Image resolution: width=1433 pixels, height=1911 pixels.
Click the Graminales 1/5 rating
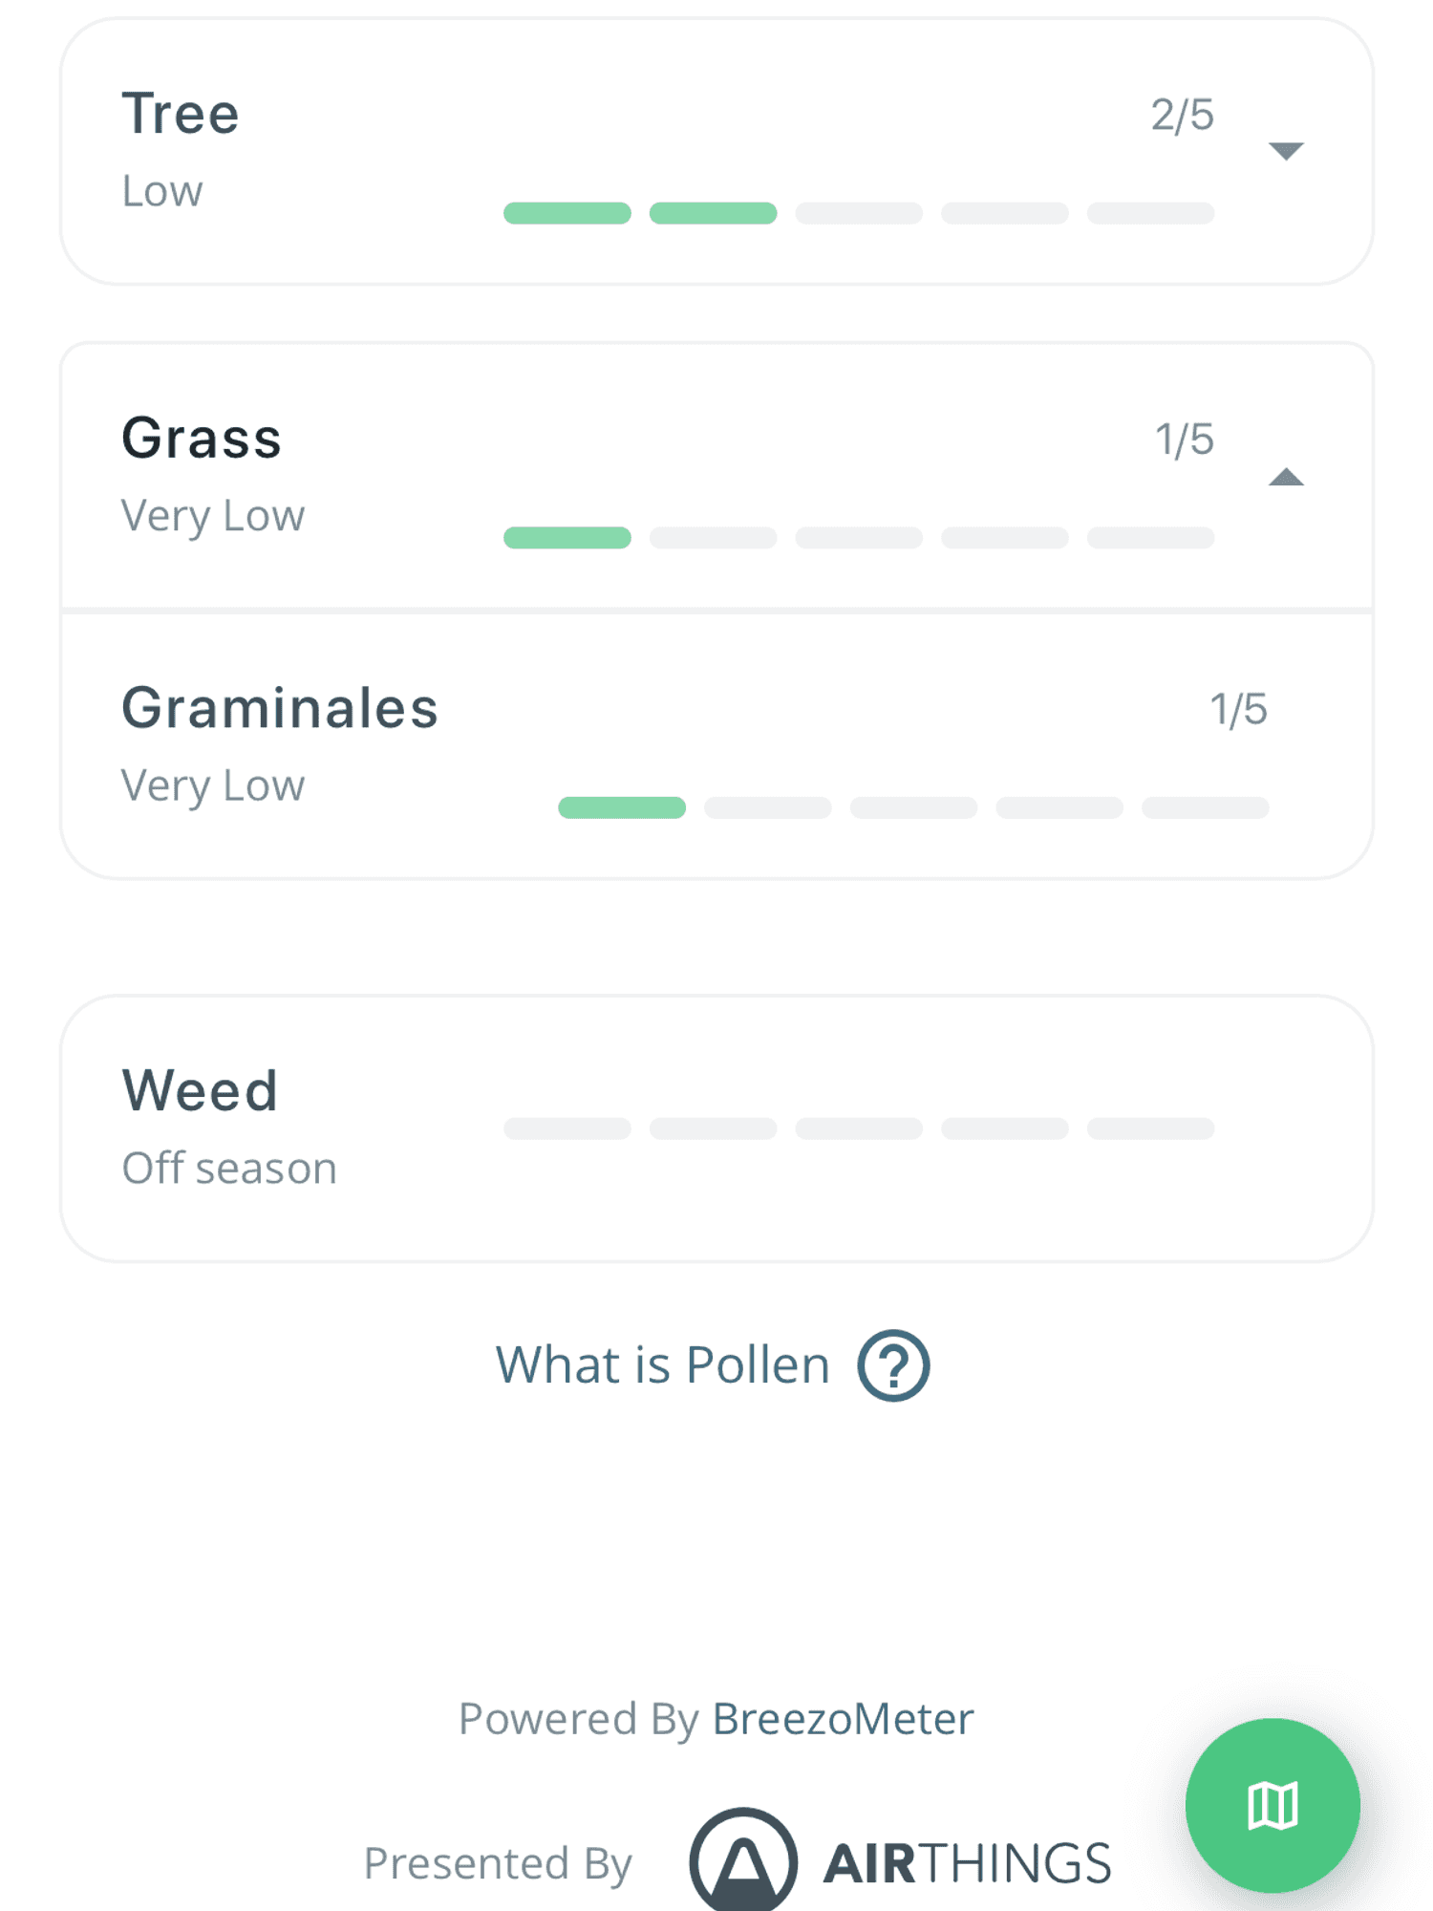coord(1238,707)
